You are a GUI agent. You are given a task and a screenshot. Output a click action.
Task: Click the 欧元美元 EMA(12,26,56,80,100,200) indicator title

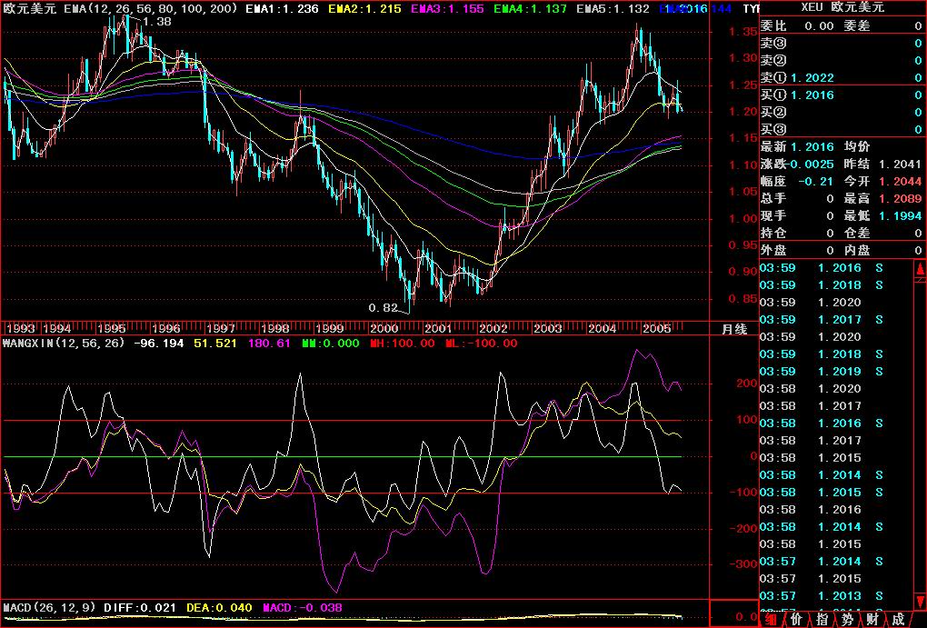click(121, 8)
